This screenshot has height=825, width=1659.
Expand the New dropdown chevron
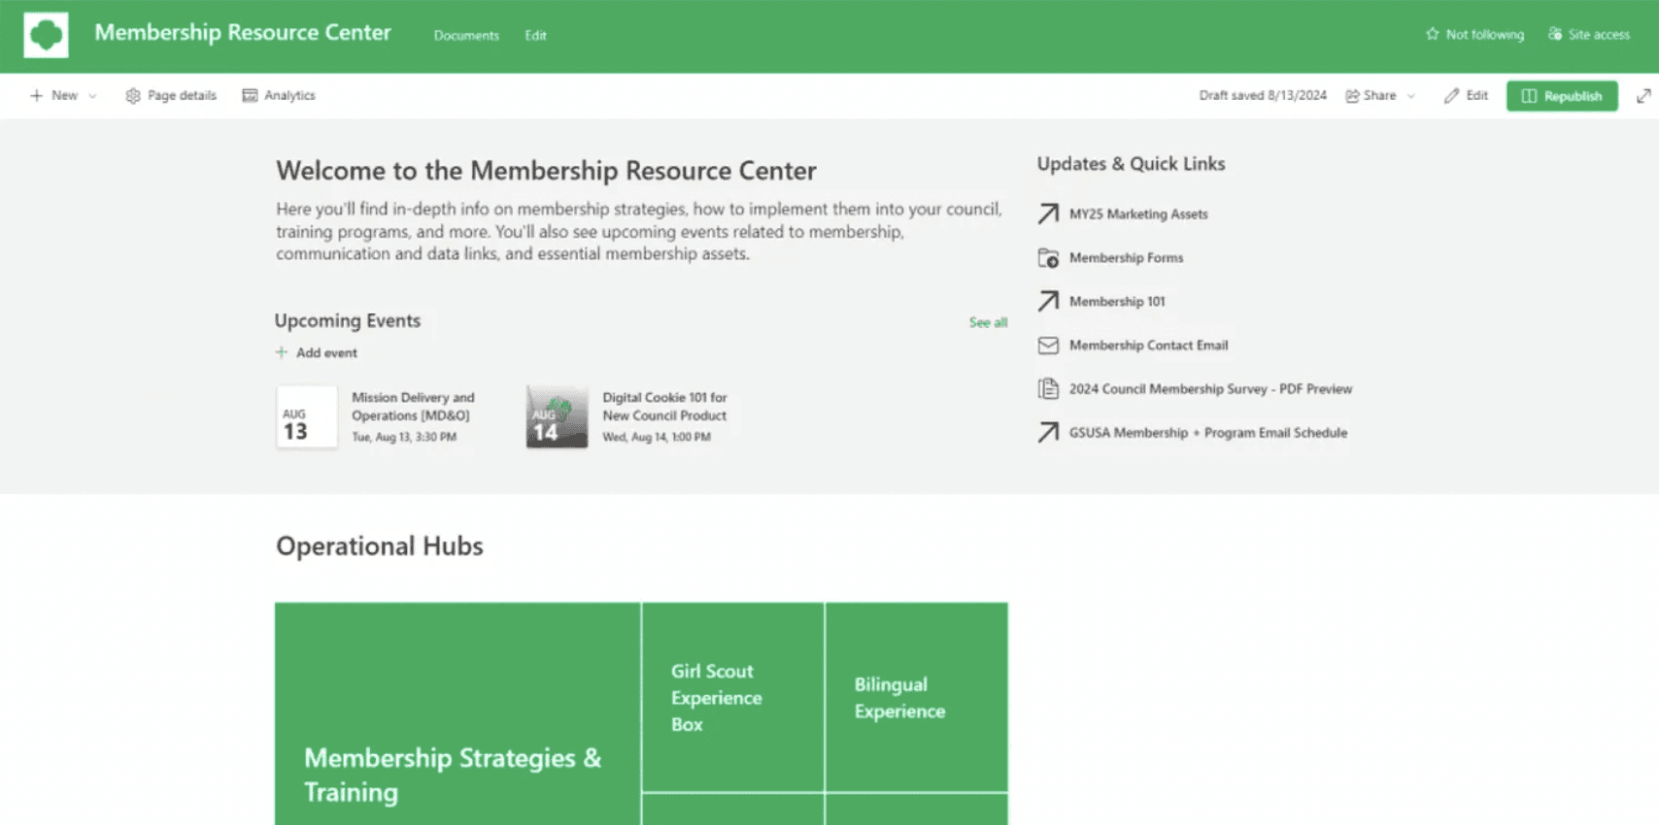(92, 96)
